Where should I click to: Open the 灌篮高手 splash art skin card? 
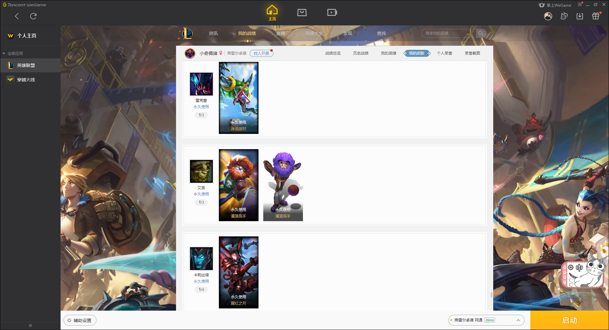pos(239,185)
